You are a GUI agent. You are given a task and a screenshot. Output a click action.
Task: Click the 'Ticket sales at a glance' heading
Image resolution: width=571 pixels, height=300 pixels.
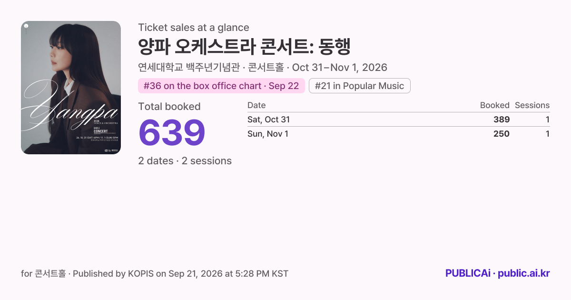click(x=194, y=28)
